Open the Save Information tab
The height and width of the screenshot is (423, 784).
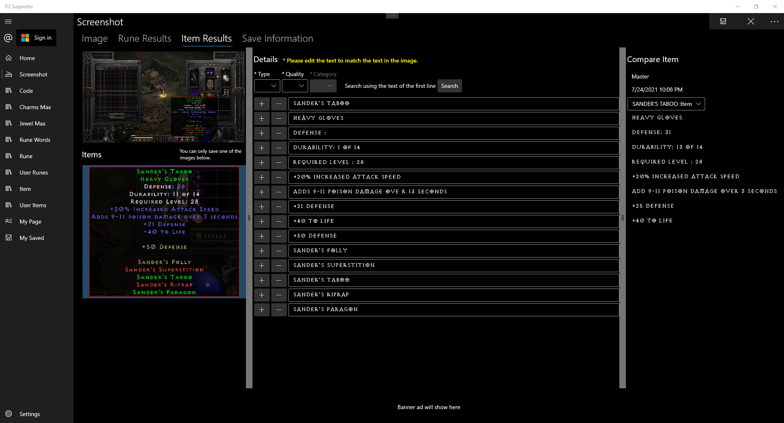tap(278, 38)
